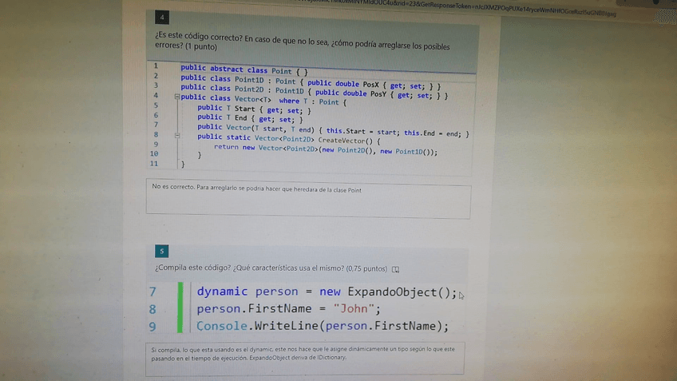Click the "John" string literal
The image size is (677, 381).
[x=354, y=309]
